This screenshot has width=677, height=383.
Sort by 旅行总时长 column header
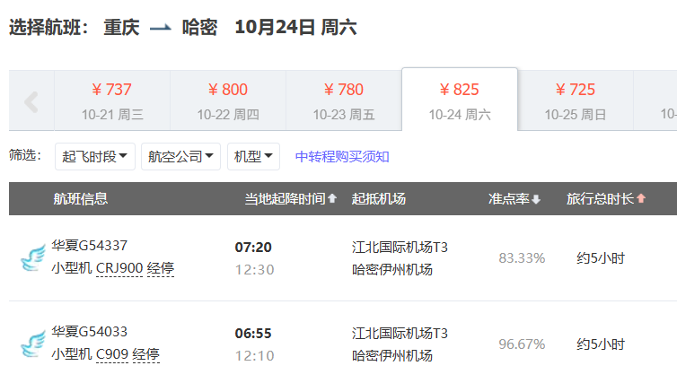click(x=606, y=199)
